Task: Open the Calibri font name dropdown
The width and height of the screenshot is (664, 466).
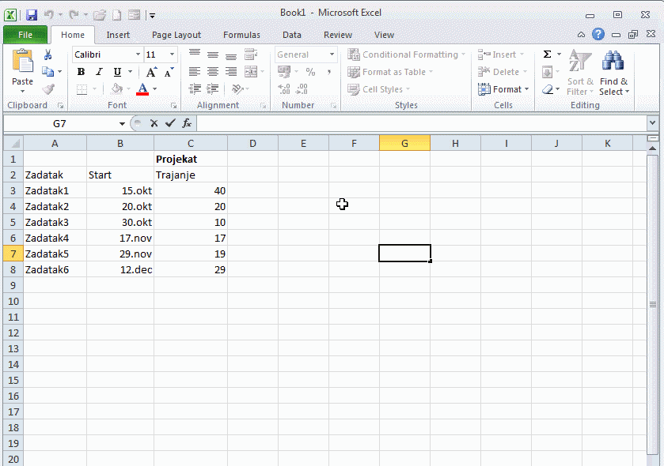Action: point(138,54)
